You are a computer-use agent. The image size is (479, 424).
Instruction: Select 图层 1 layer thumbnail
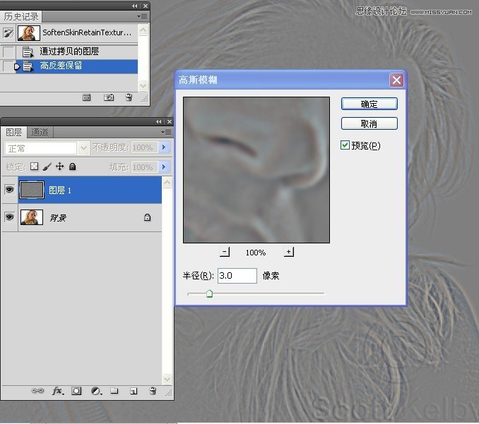coord(32,190)
